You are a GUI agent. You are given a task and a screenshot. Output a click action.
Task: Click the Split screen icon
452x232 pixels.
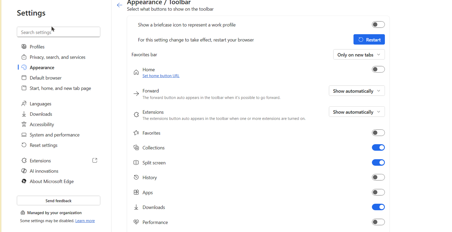pyautogui.click(x=136, y=163)
